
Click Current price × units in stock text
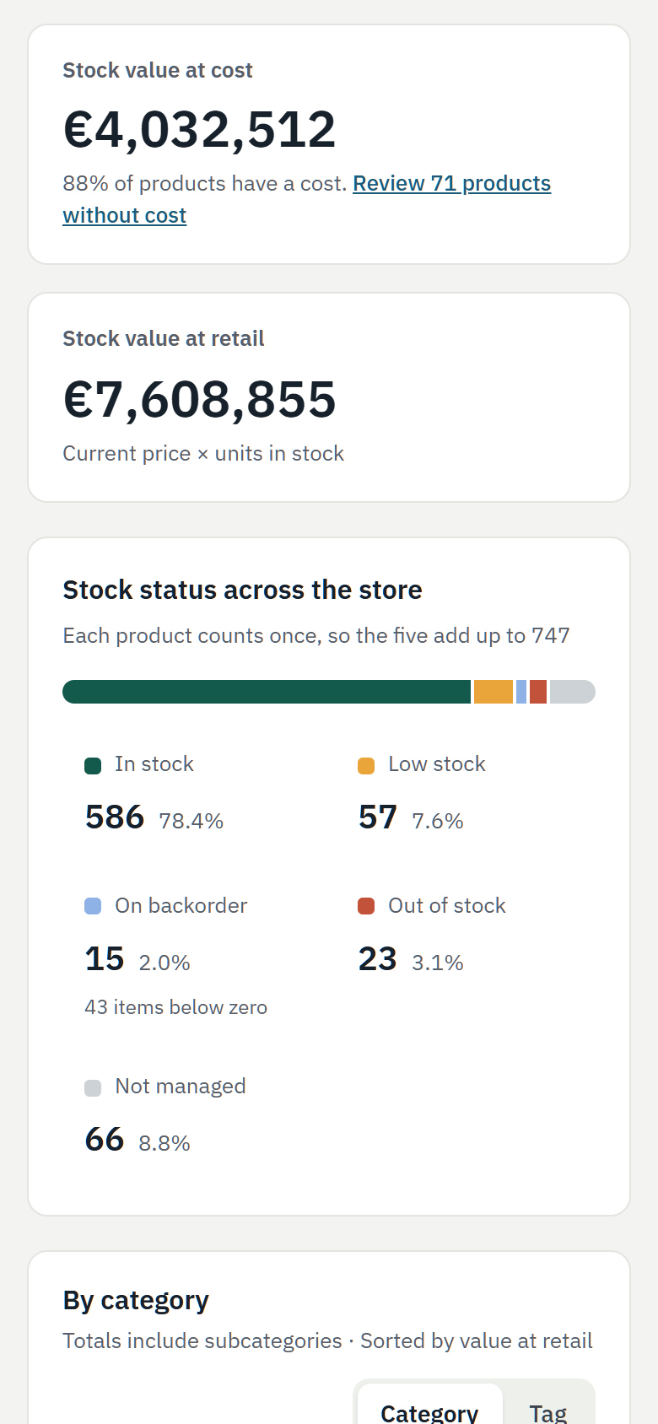pos(203,454)
